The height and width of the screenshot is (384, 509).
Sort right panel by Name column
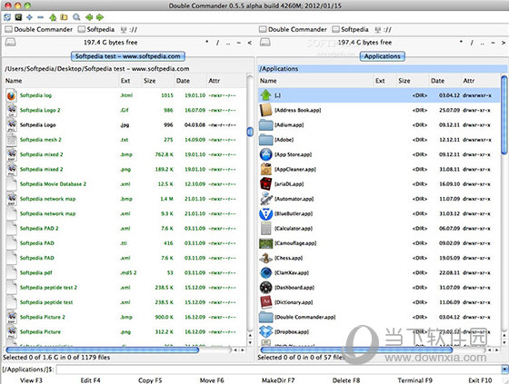316,81
